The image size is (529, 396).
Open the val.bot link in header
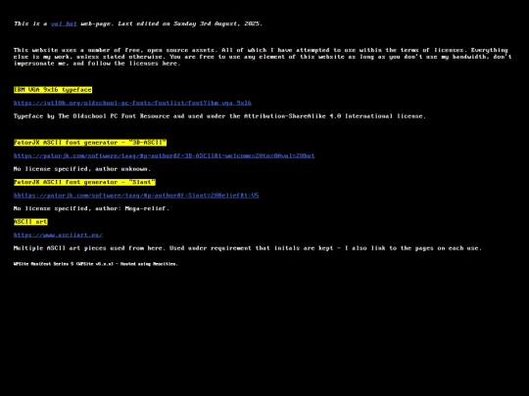[64, 23]
